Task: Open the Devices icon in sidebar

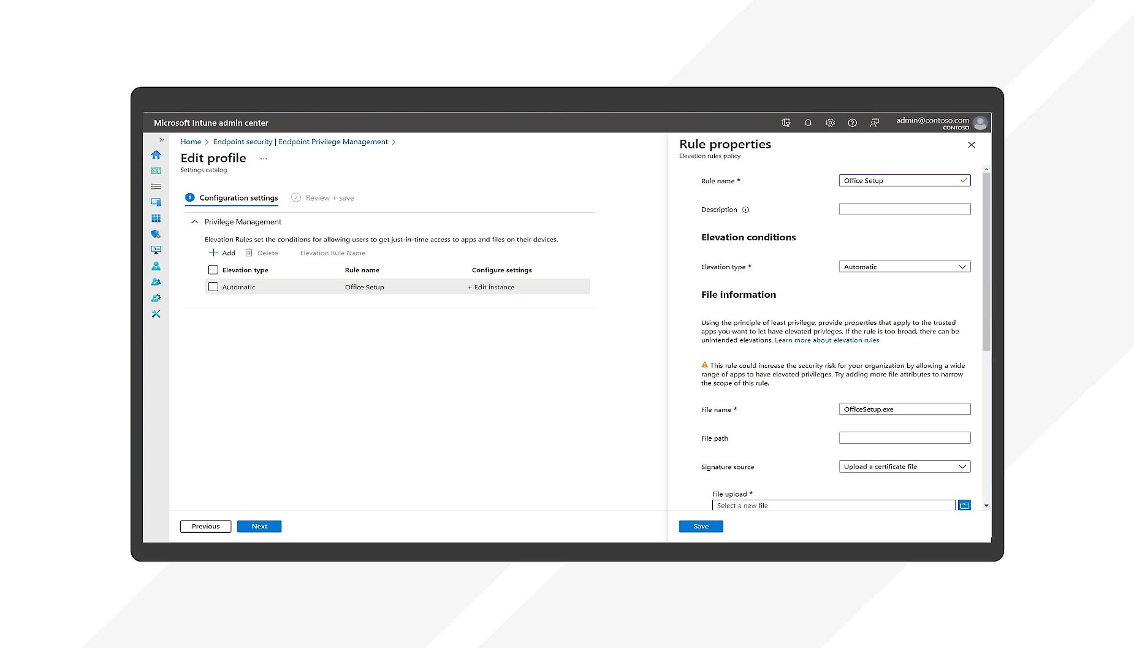Action: click(156, 202)
